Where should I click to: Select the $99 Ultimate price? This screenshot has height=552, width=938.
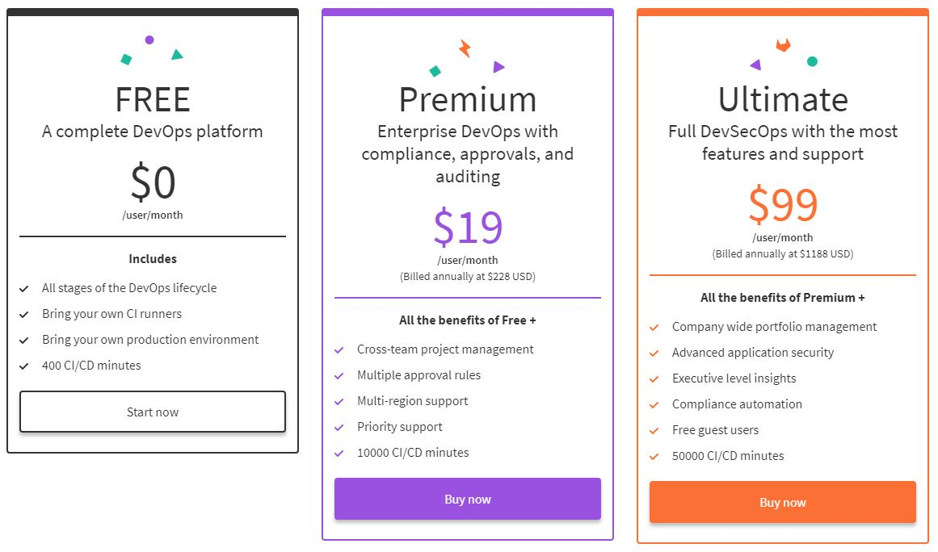click(x=783, y=205)
